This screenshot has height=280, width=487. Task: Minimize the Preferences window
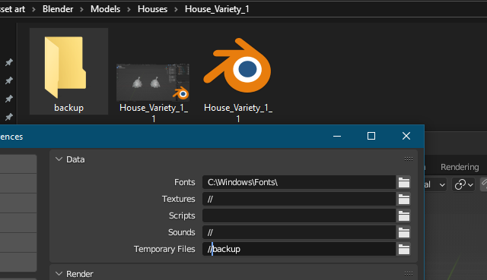(x=337, y=137)
